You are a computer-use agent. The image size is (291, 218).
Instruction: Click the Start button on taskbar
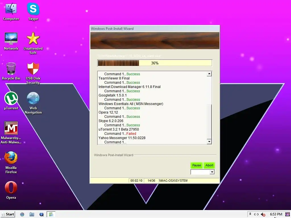pyautogui.click(x=8, y=214)
